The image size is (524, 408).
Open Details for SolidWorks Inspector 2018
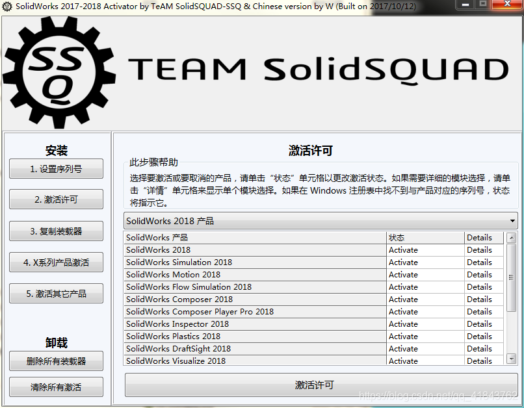point(484,324)
